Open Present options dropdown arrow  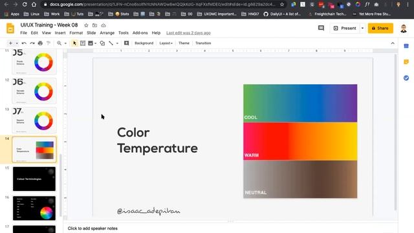tap(362, 28)
